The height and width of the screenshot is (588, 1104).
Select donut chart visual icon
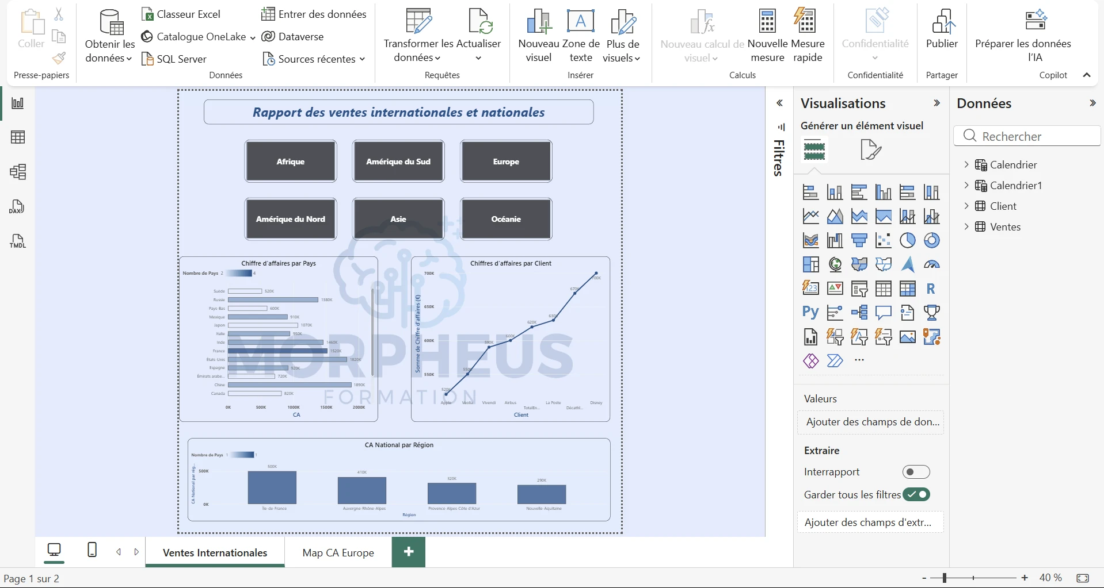[932, 240]
